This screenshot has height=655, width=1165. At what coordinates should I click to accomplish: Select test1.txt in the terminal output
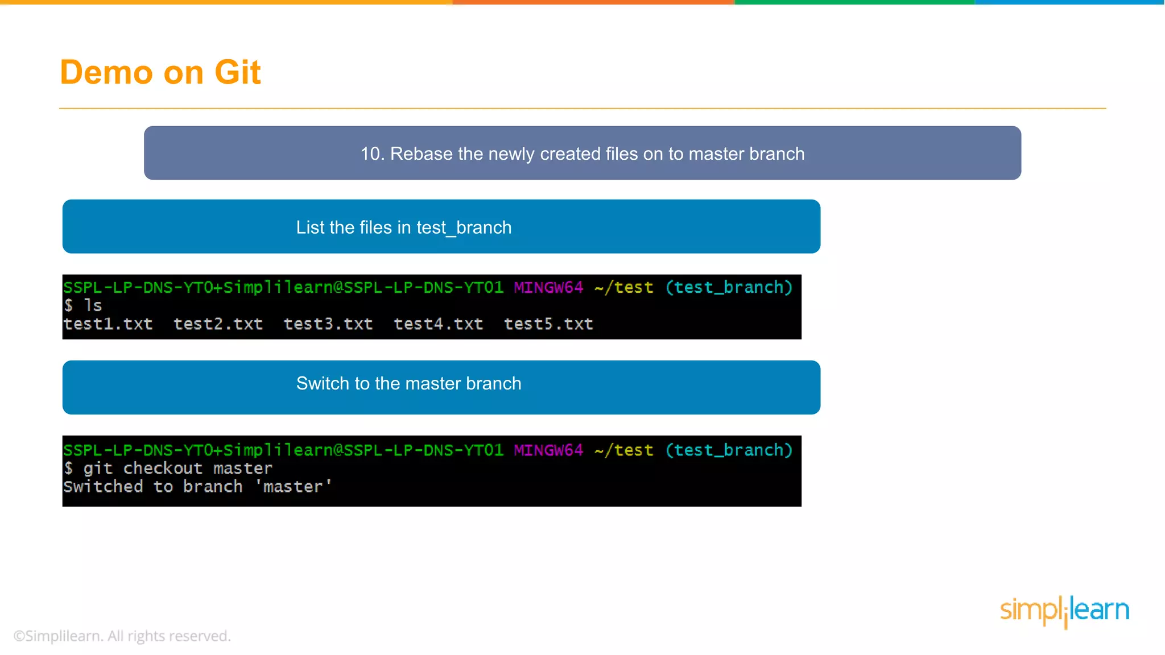108,324
